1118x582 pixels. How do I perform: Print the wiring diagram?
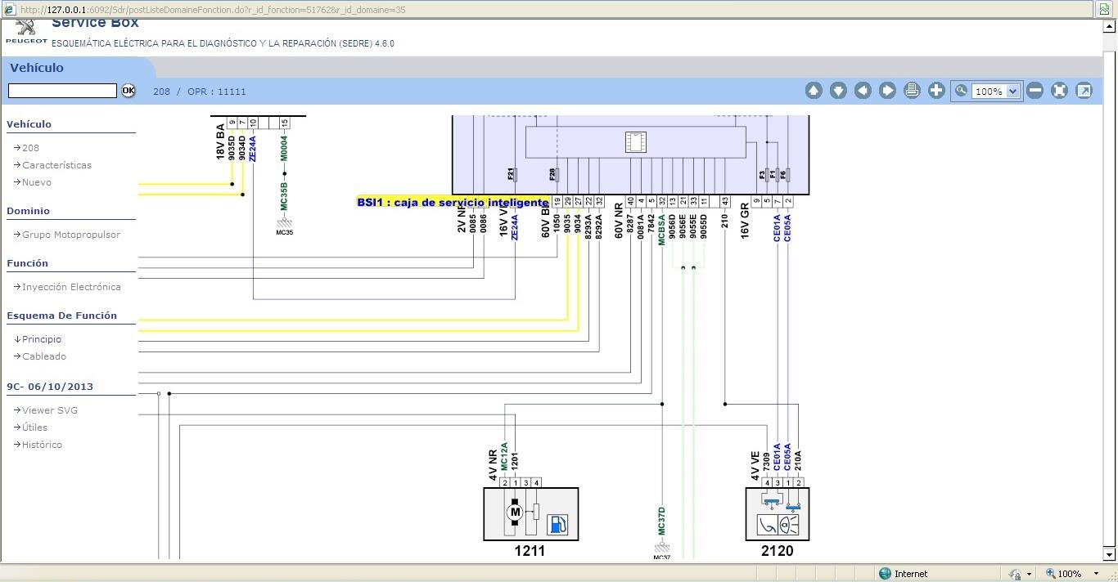pyautogui.click(x=912, y=91)
